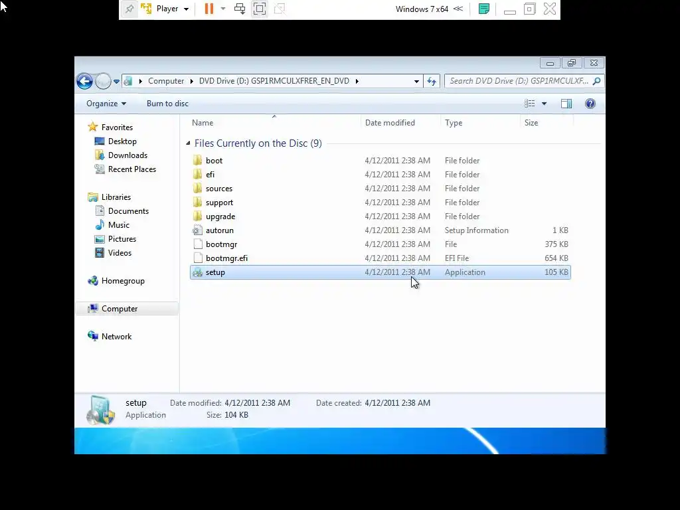Screen dimensions: 680x510
Task: Open Homegroup
Action: (123, 281)
